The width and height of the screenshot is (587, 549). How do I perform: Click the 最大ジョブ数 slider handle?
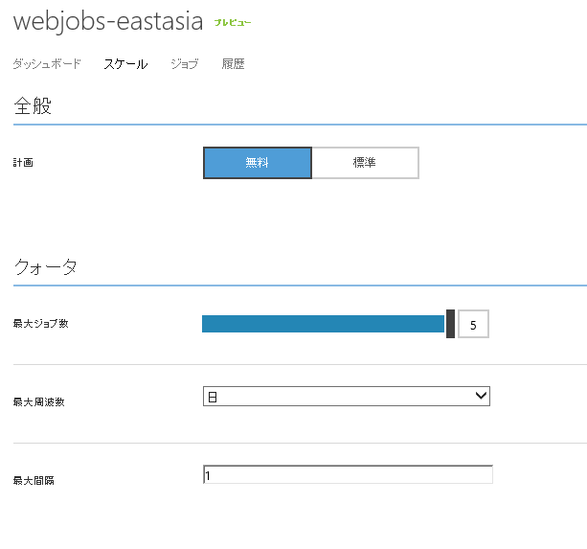[450, 324]
